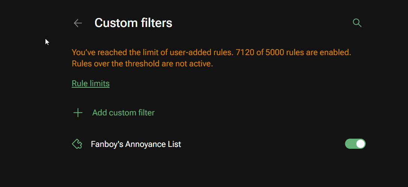Viewport: 408px width, 187px height.
Task: Search the custom filters list
Action: point(357,23)
